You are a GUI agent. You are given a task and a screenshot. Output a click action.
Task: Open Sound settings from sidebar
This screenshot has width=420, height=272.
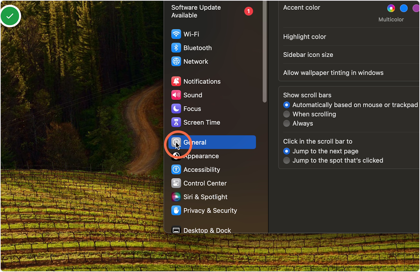point(192,95)
